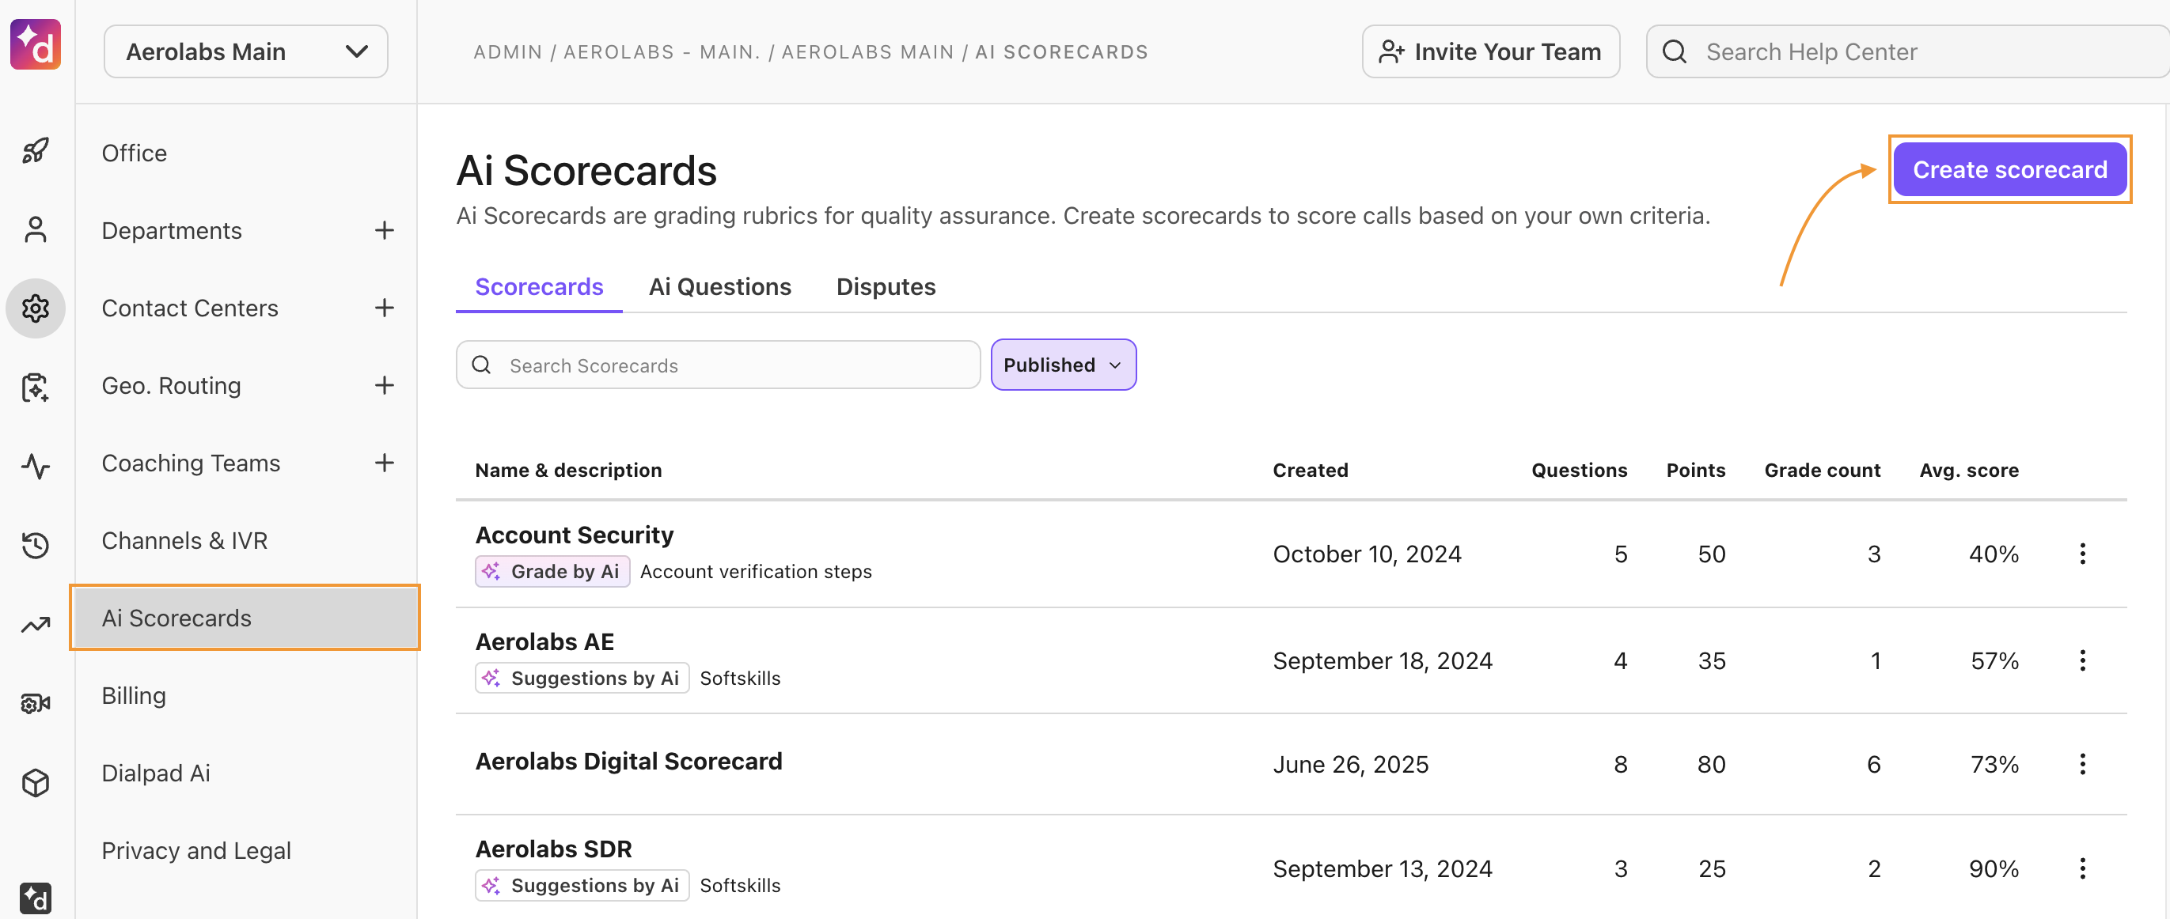Viewport: 2170px width, 919px height.
Task: Switch to the Scorecards tab
Action: pyautogui.click(x=539, y=287)
